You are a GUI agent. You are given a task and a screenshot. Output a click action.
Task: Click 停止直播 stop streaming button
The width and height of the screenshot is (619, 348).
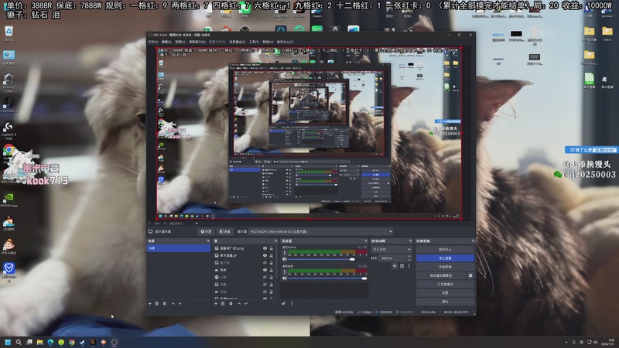445,258
